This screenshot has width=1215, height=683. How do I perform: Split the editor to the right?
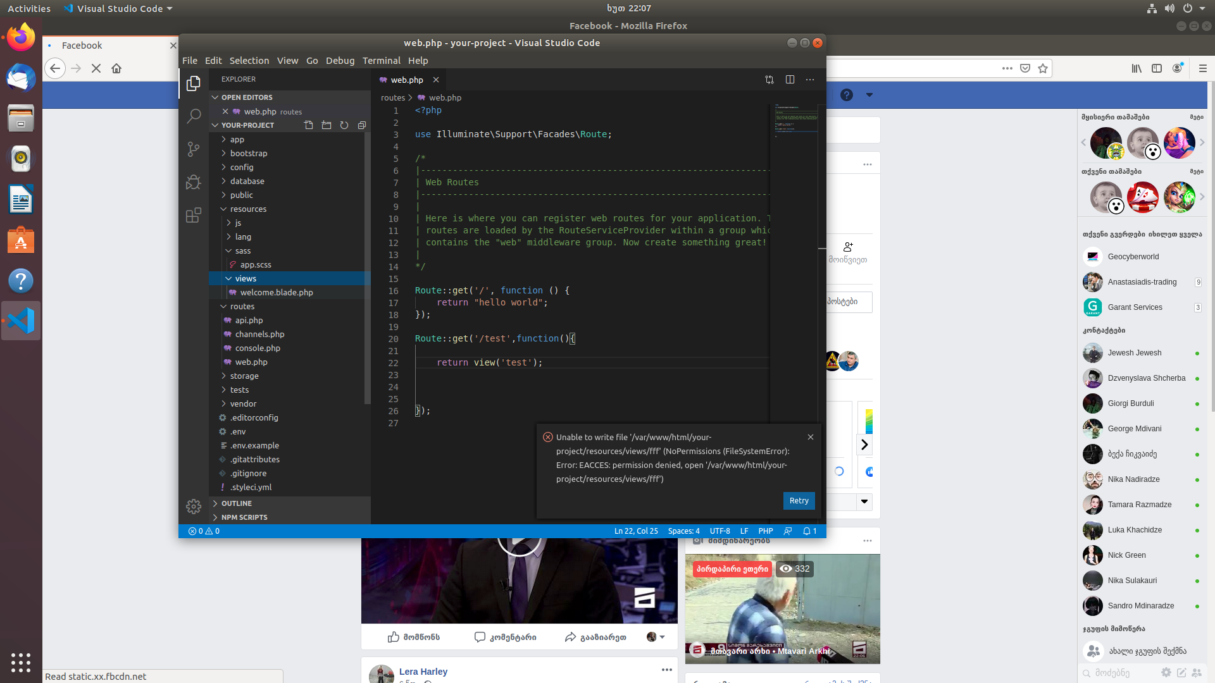pyautogui.click(x=790, y=80)
